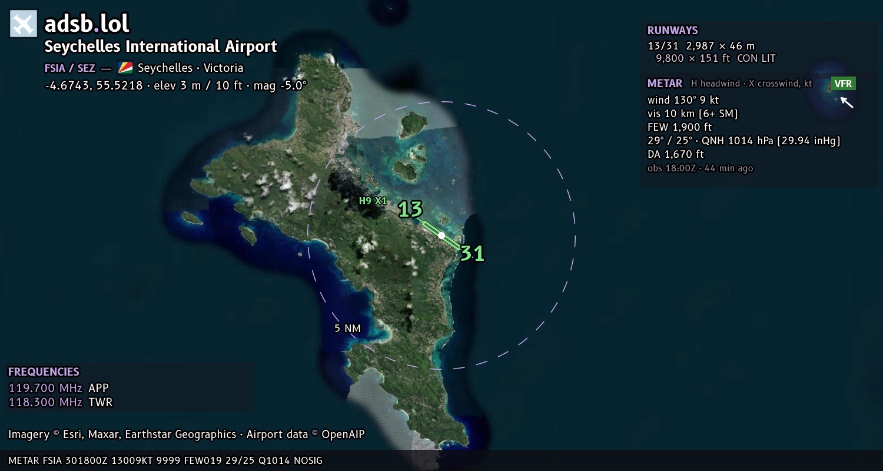Select the "118.300 MHz TWR" frequency row
Image resolution: width=883 pixels, height=471 pixels.
click(61, 402)
